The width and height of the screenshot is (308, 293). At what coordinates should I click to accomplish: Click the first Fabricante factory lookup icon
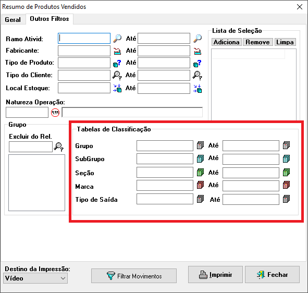pos(117,51)
